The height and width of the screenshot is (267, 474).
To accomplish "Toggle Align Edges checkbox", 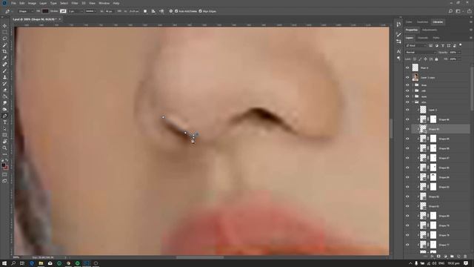I will [200, 11].
